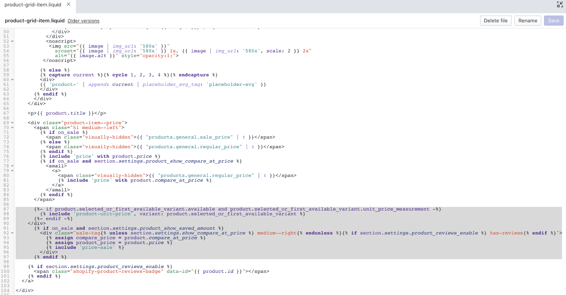
Task: Close the product-grid-item.liquid tab
Action: pos(69,5)
